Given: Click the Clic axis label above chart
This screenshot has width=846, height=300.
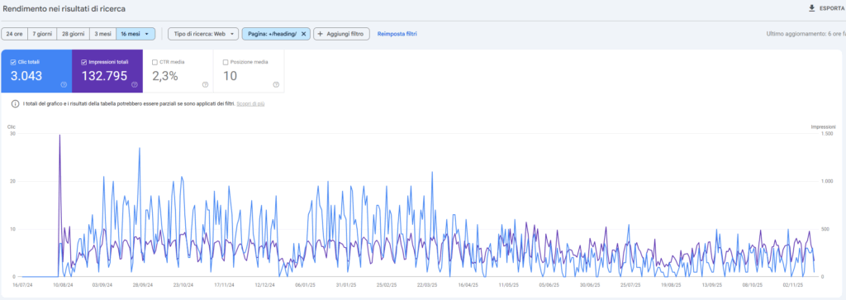Looking at the screenshot, I should 12,126.
